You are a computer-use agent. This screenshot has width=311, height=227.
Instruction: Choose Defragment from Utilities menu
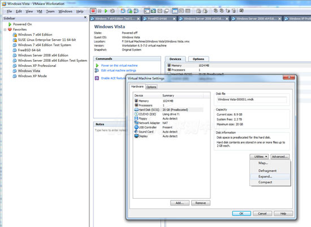pyautogui.click(x=270, y=171)
